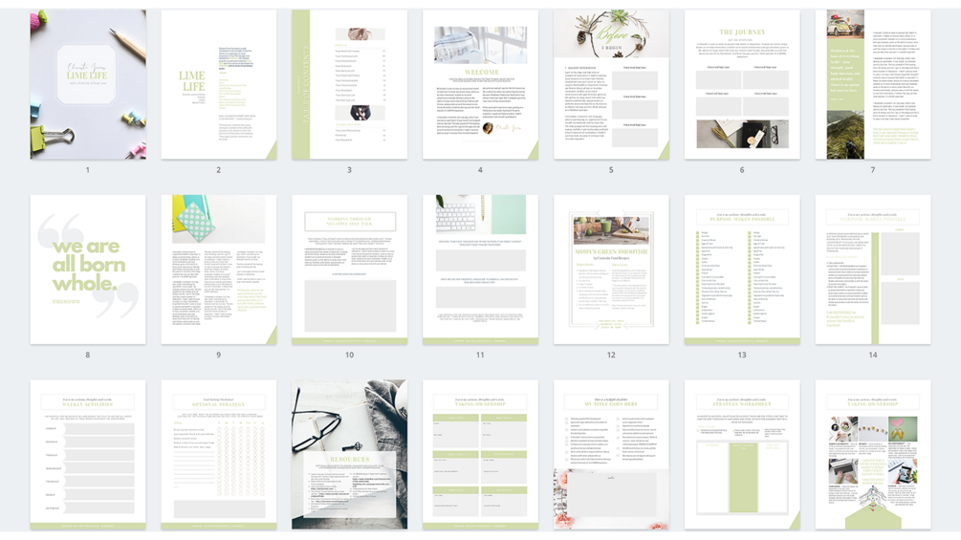Click page number 5 label
The width and height of the screenshot is (961, 540).
coord(611,169)
